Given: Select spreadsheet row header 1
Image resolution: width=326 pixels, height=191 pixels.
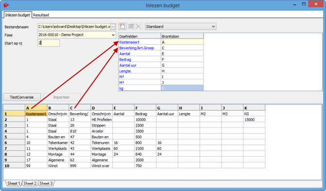Looking at the screenshot, I should click(x=14, y=114).
